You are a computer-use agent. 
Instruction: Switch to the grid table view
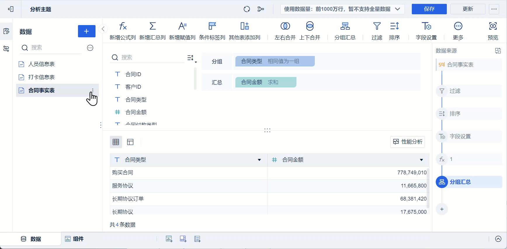click(x=116, y=142)
